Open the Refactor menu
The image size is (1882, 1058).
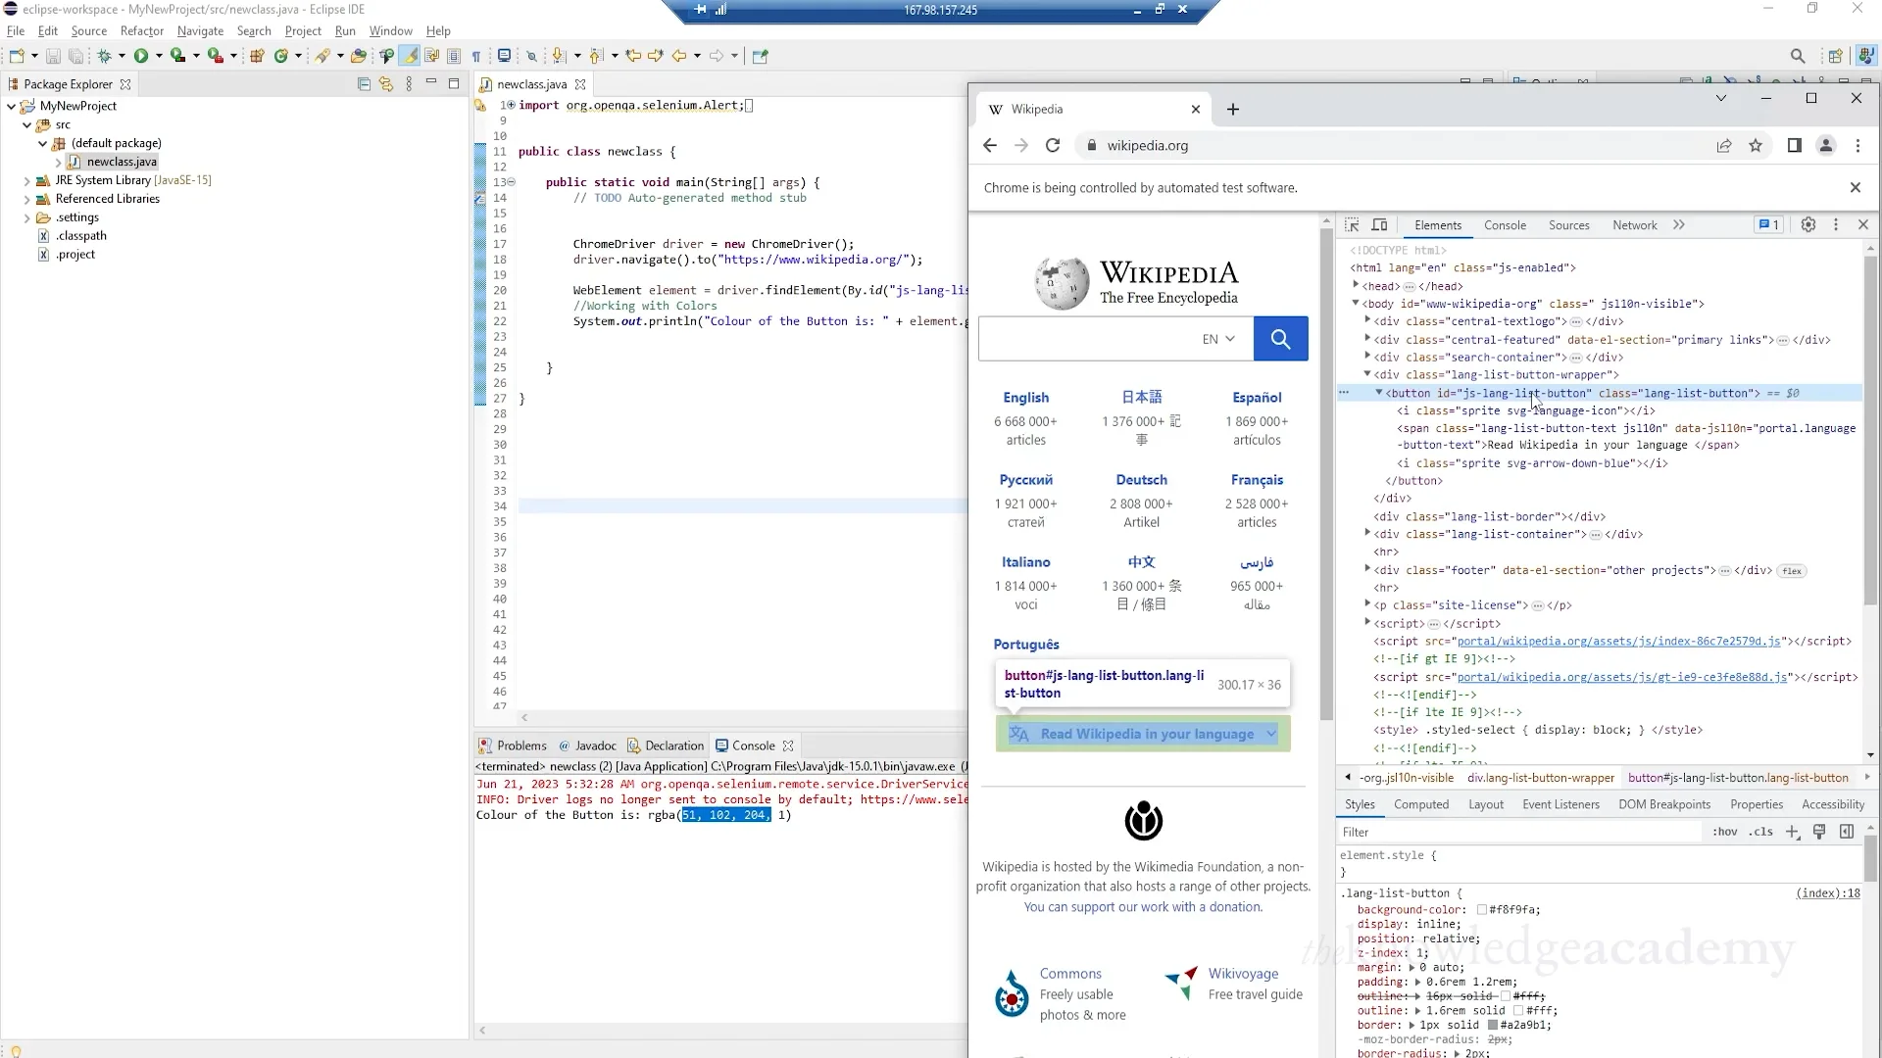141,30
